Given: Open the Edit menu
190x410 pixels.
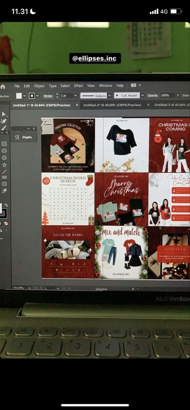Looking at the screenshot, I should 27,86.
